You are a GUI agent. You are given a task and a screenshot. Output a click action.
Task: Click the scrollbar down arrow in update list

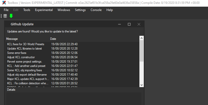(141, 85)
